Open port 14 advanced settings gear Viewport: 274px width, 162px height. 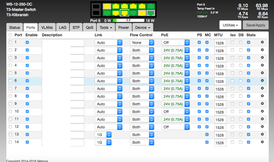pyautogui.click(x=262, y=142)
